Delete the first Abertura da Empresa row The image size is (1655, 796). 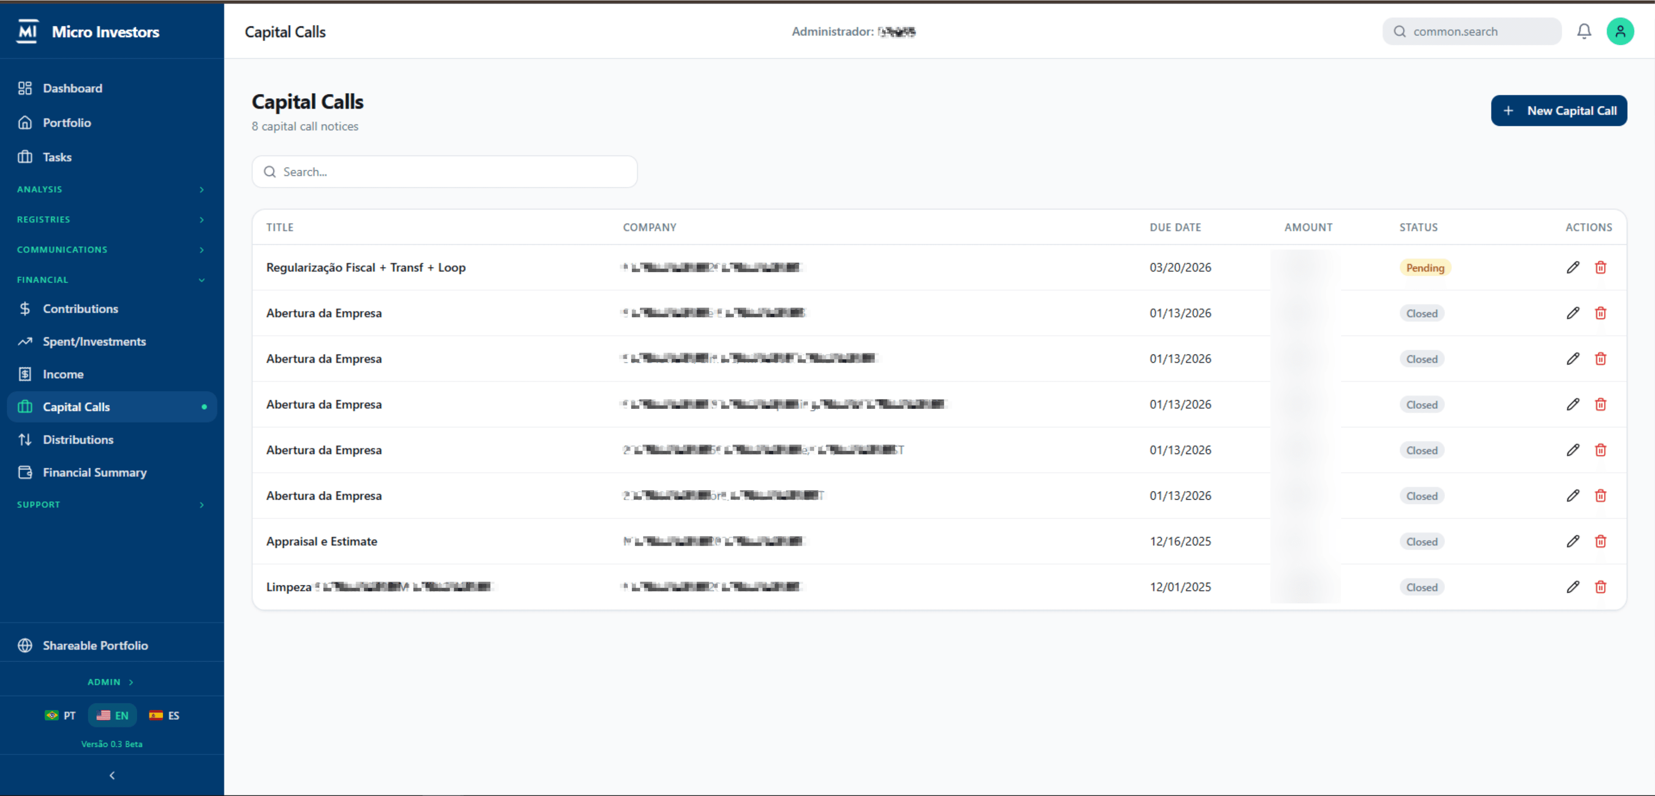tap(1600, 313)
